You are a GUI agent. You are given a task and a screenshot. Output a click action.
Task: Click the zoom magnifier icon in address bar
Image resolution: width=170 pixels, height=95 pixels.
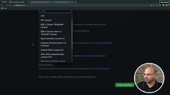(154, 5)
